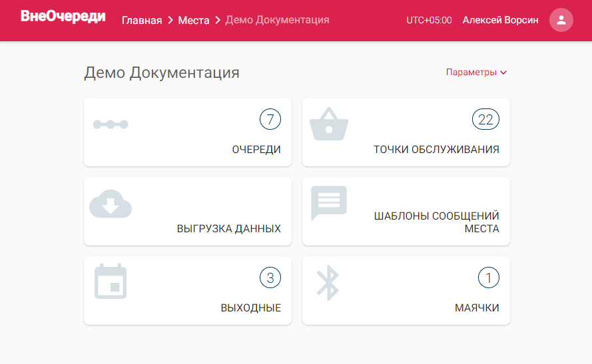
Task: Open МАЯЧКИ section
Action: click(406, 290)
